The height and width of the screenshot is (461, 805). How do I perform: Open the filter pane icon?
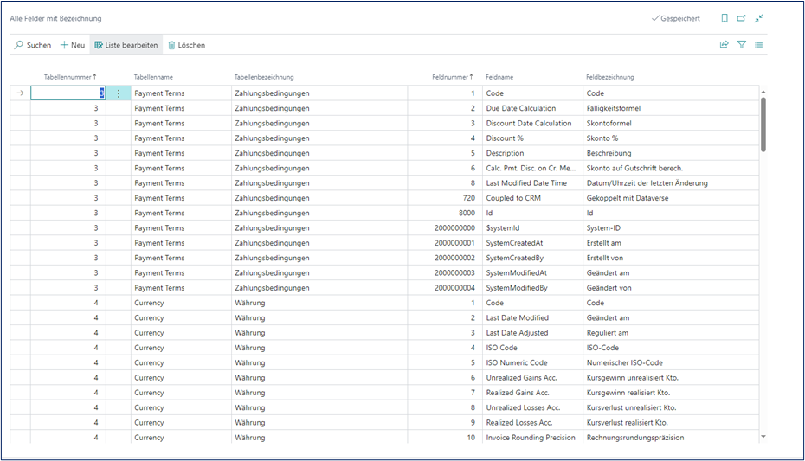coord(742,45)
